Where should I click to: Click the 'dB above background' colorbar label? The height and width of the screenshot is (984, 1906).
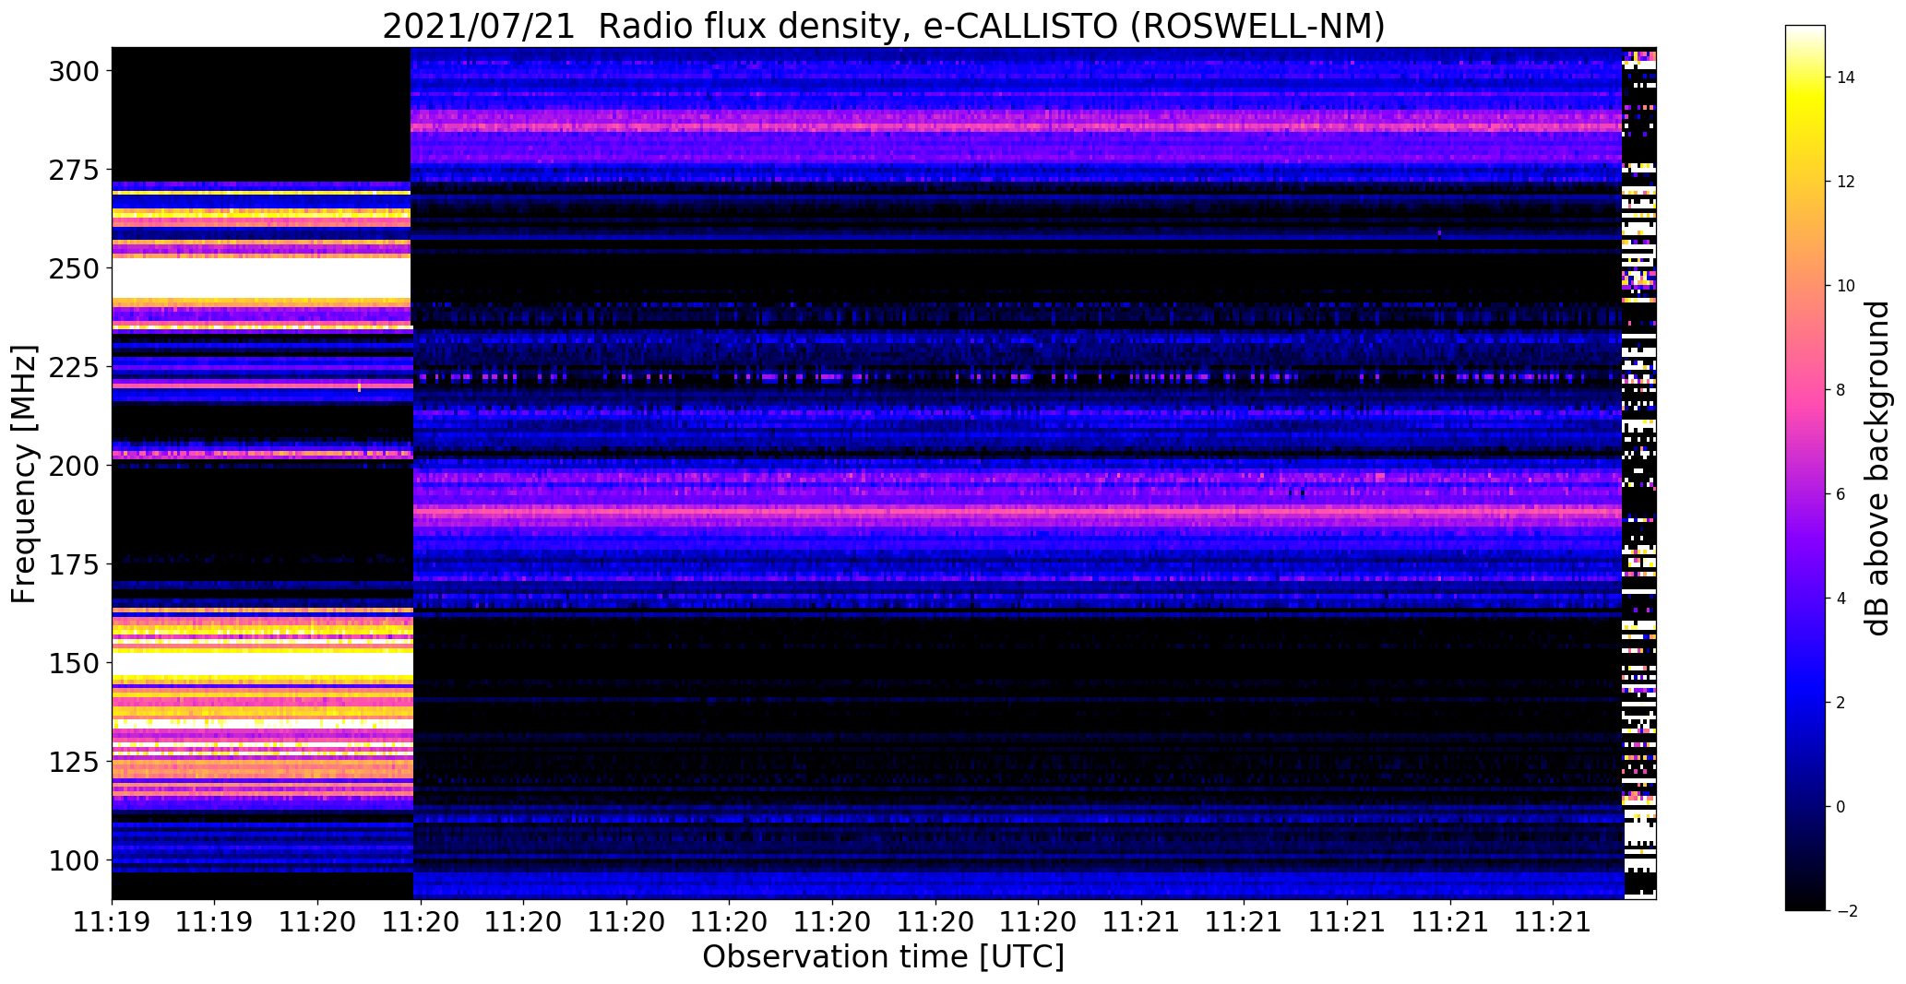pyautogui.click(x=1877, y=468)
